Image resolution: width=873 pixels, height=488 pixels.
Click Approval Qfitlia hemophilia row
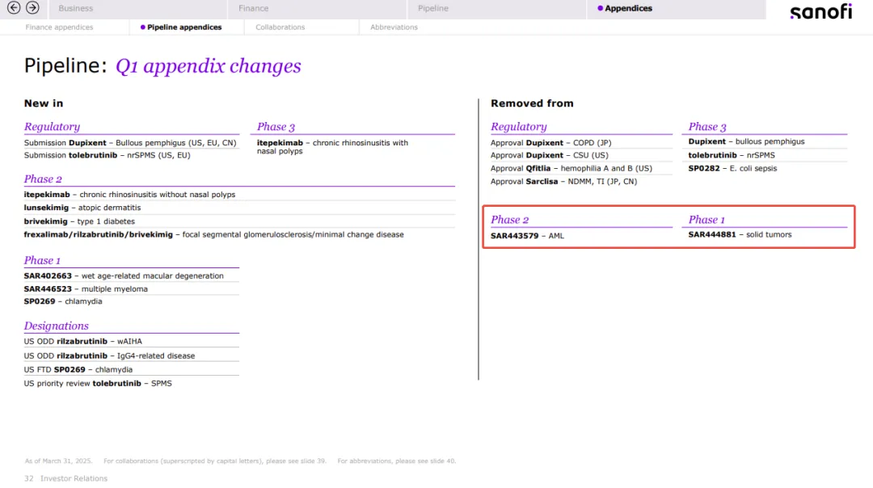[x=571, y=169]
